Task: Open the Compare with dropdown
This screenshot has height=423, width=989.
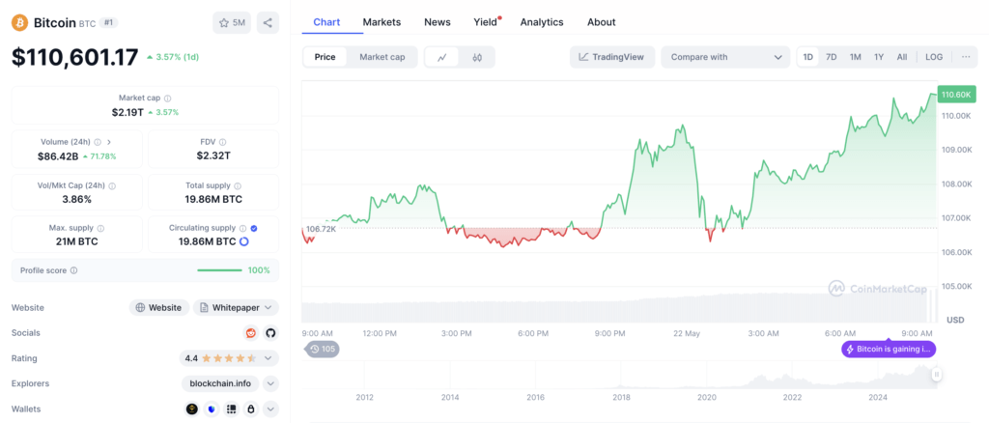Action: coord(725,57)
